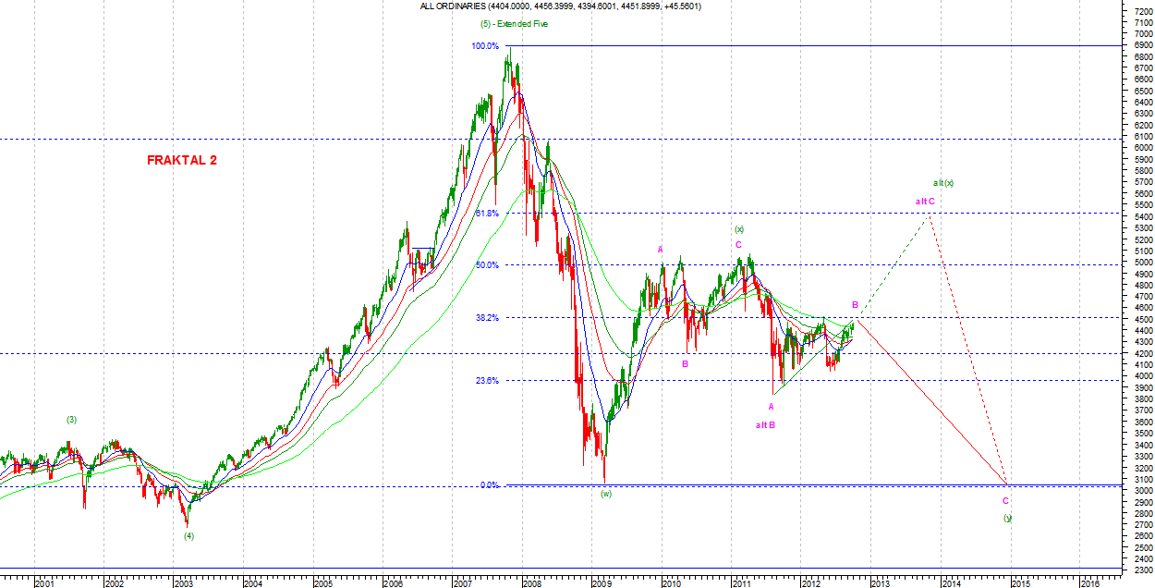Select the green alt (x) projection label
Image resolution: width=1155 pixels, height=588 pixels.
pos(942,182)
